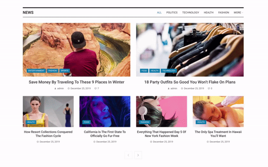Open clothes rack featured image
The height and width of the screenshot is (167, 268).
[x=190, y=50]
